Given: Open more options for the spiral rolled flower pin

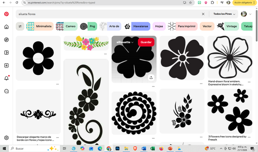Looking at the screenshot, I should [153, 138].
